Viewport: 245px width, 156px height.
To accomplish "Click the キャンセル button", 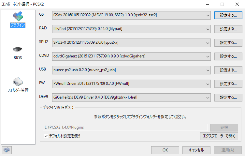I will pos(196,150).
